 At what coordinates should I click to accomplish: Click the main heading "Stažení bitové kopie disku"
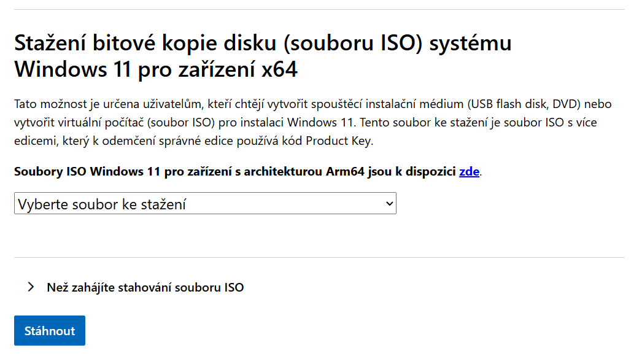pyautogui.click(x=263, y=44)
